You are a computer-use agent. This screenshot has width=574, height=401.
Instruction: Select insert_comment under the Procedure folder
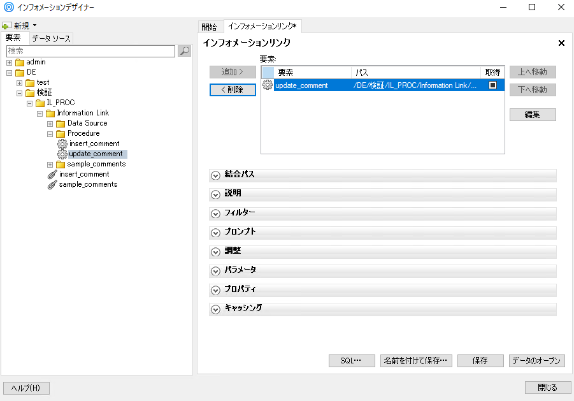94,143
